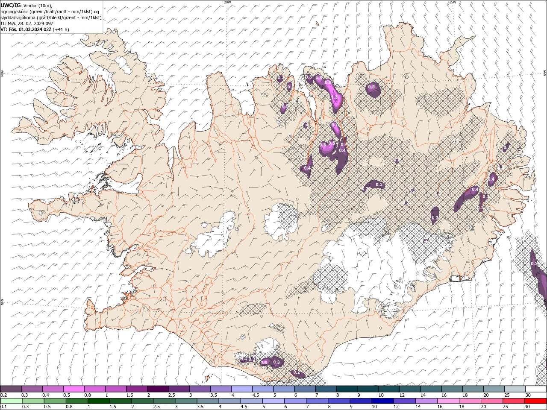Click the 0.2 blob on the south coast
This screenshot has width=547, height=410.
coord(297,374)
